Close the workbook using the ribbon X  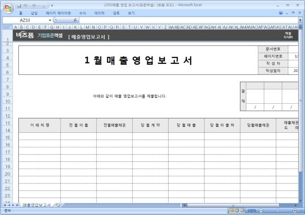(300, 13)
